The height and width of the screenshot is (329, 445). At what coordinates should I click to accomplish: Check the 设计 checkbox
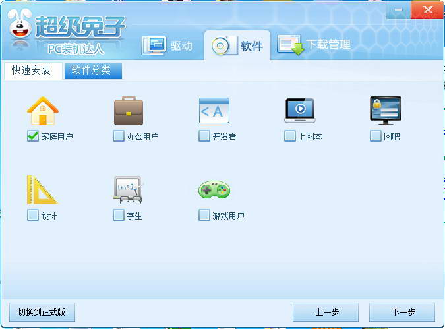click(x=33, y=215)
